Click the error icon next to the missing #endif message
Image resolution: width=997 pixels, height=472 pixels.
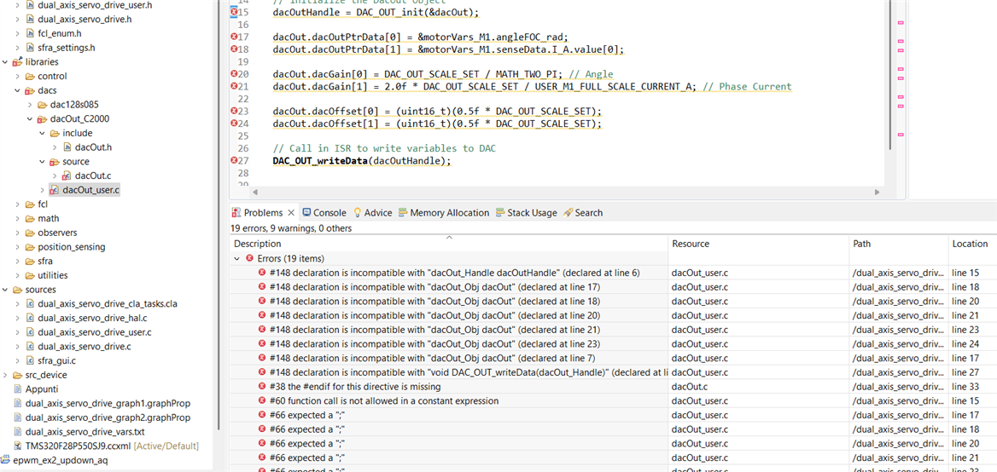point(262,387)
